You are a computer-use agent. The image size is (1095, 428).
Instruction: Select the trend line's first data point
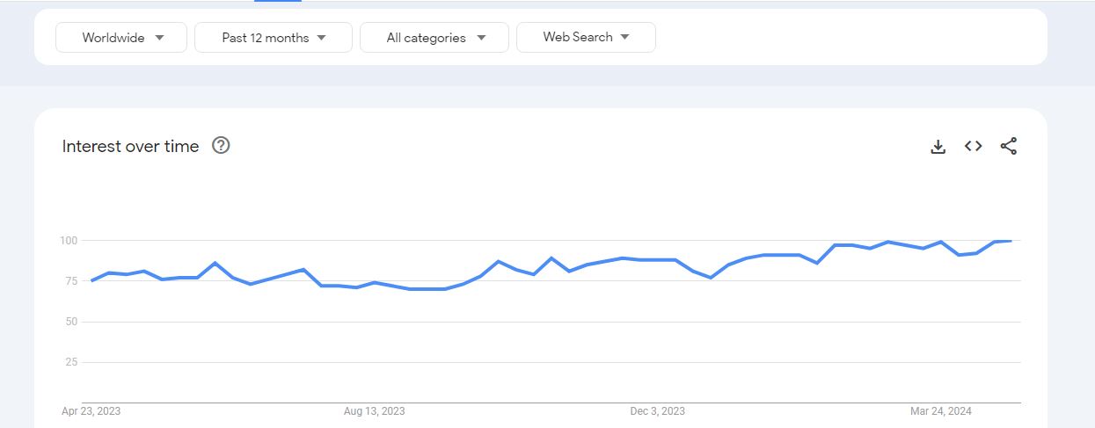pos(91,280)
